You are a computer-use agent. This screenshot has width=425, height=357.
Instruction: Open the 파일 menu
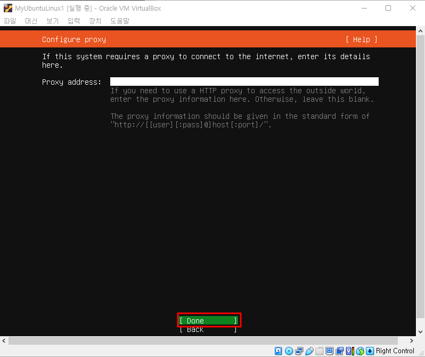click(10, 21)
